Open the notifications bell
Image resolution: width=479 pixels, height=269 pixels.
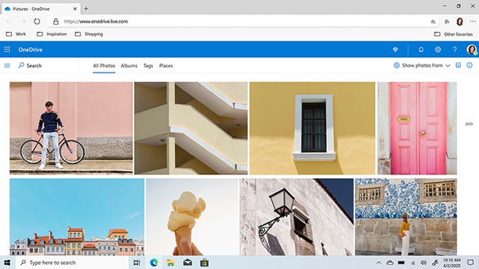point(421,50)
